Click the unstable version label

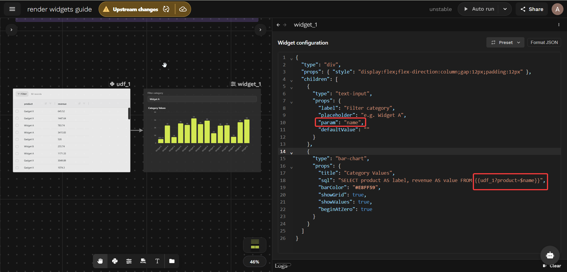[440, 9]
